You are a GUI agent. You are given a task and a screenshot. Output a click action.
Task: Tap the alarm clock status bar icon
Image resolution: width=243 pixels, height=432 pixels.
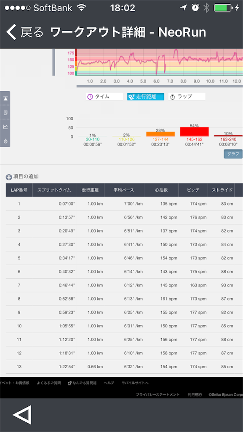[x=195, y=8]
